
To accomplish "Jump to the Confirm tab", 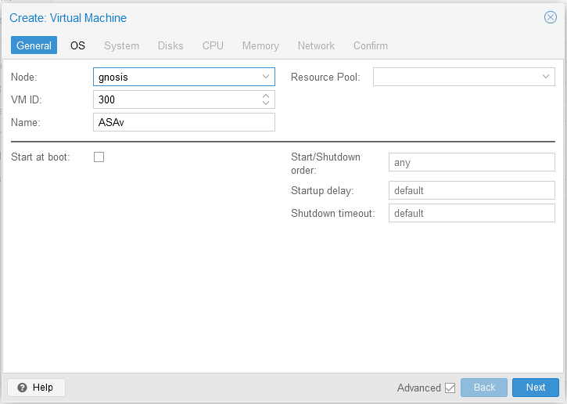I will point(371,45).
